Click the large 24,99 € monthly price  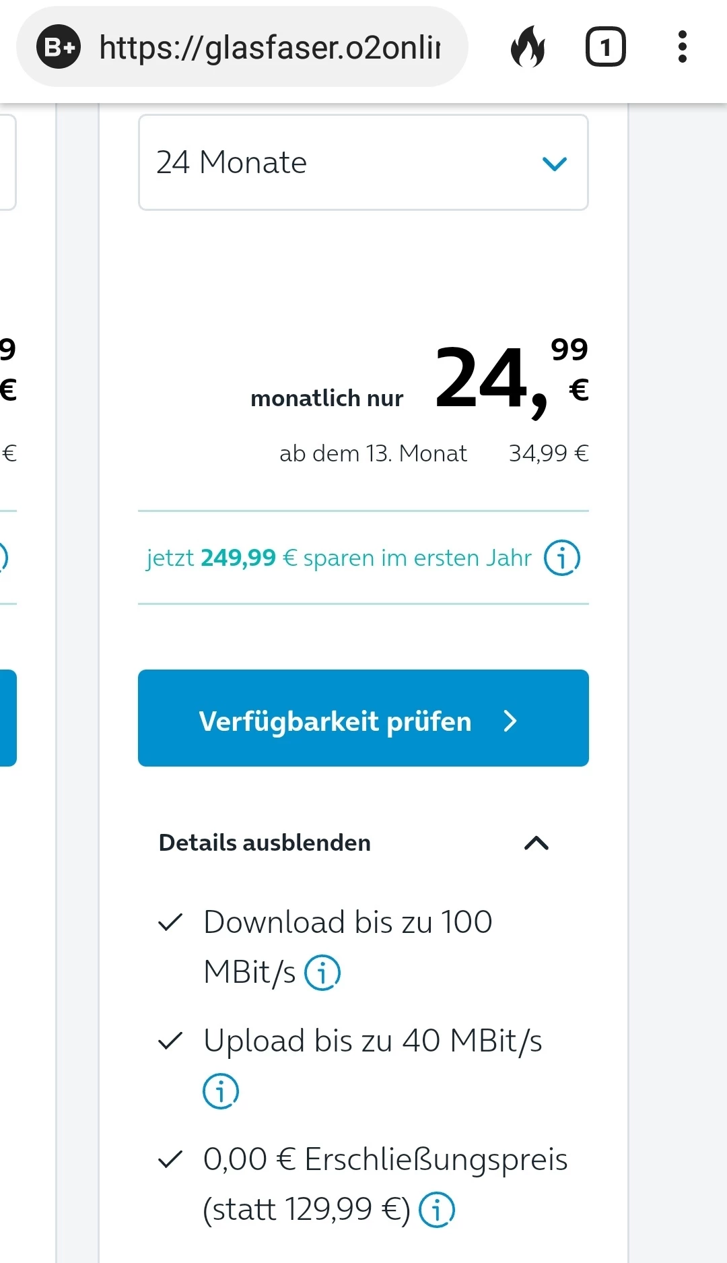[x=510, y=377]
